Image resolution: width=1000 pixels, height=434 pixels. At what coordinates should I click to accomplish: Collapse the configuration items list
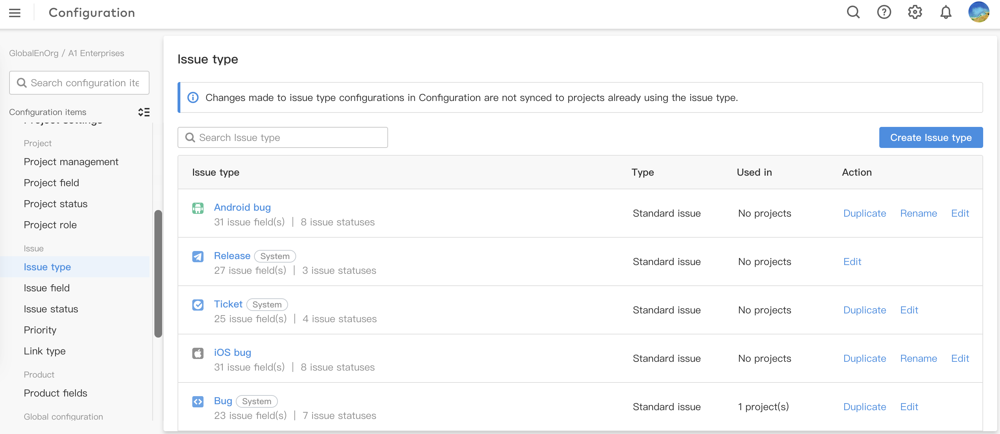(144, 112)
